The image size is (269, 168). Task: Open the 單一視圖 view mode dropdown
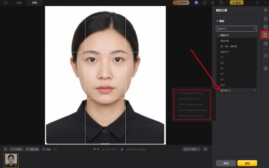tap(191, 149)
